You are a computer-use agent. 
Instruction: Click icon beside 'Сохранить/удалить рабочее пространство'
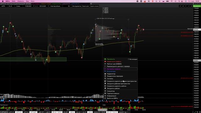(105, 81)
